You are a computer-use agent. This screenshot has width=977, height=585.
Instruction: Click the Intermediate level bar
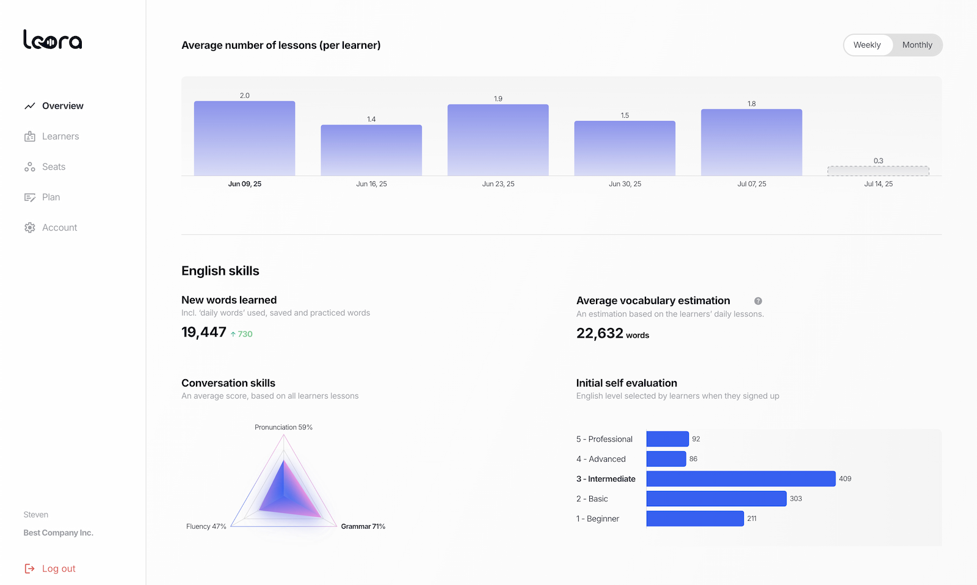click(741, 479)
